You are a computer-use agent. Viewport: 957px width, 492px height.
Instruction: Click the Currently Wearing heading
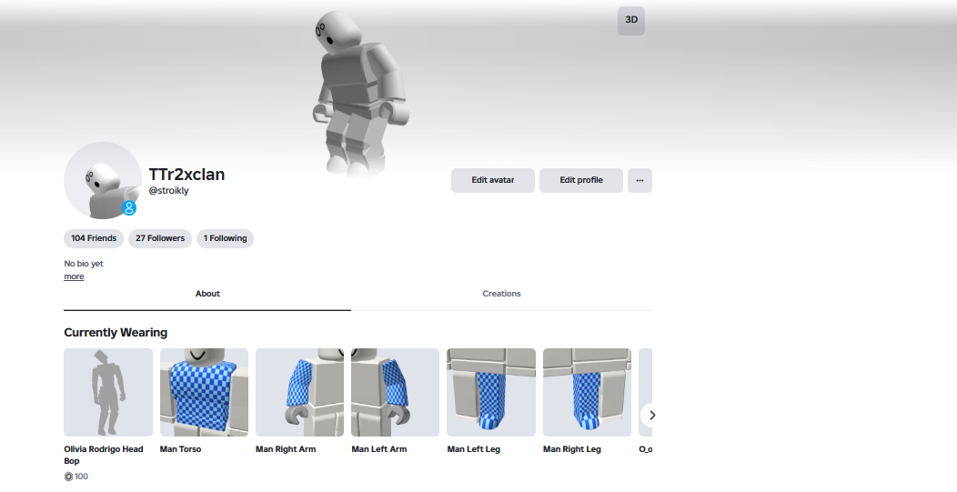116,333
